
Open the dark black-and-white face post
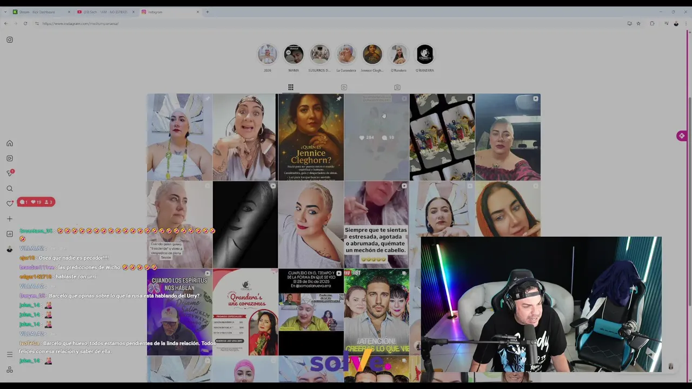(x=245, y=225)
